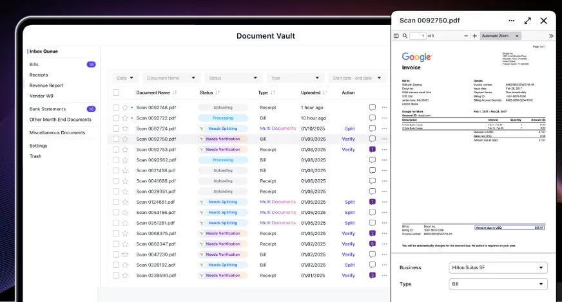Viewport: 562px width, 302px height.
Task: Click Split for Scan 0092724.pdf
Action: (350, 129)
